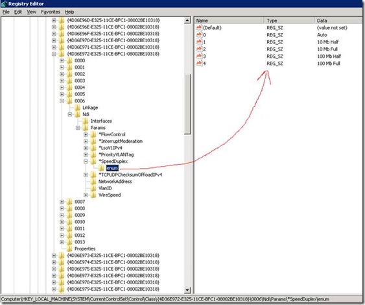Click string value icon for entry 2
This screenshot has width=365, height=305.
click(x=199, y=49)
